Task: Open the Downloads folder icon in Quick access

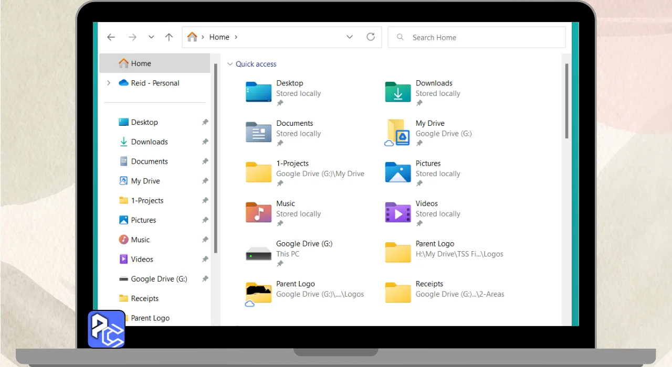Action: click(x=398, y=92)
